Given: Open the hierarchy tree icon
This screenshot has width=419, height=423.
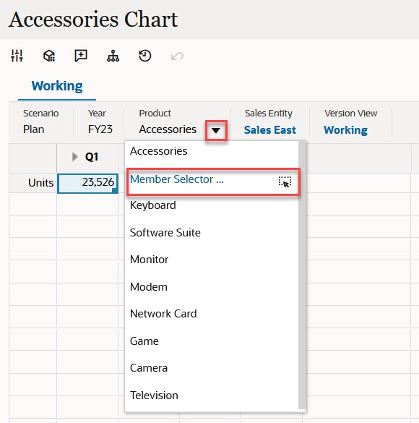Looking at the screenshot, I should (x=113, y=56).
